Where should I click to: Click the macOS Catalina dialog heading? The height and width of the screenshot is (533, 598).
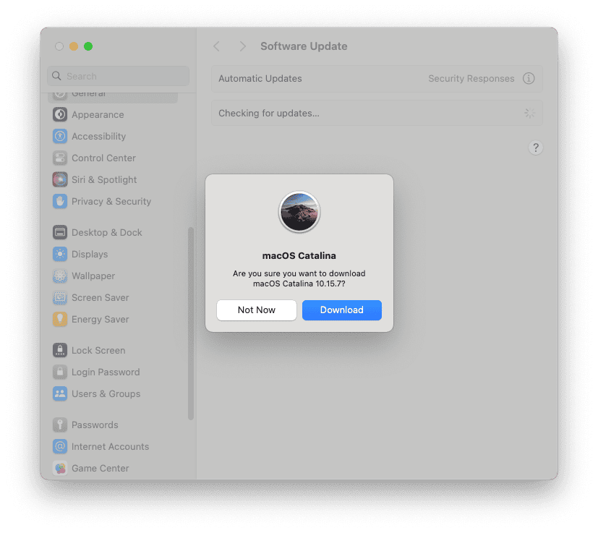(x=299, y=255)
